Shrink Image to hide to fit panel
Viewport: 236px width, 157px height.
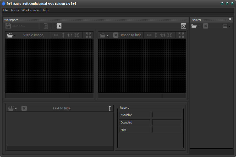click(x=169, y=35)
